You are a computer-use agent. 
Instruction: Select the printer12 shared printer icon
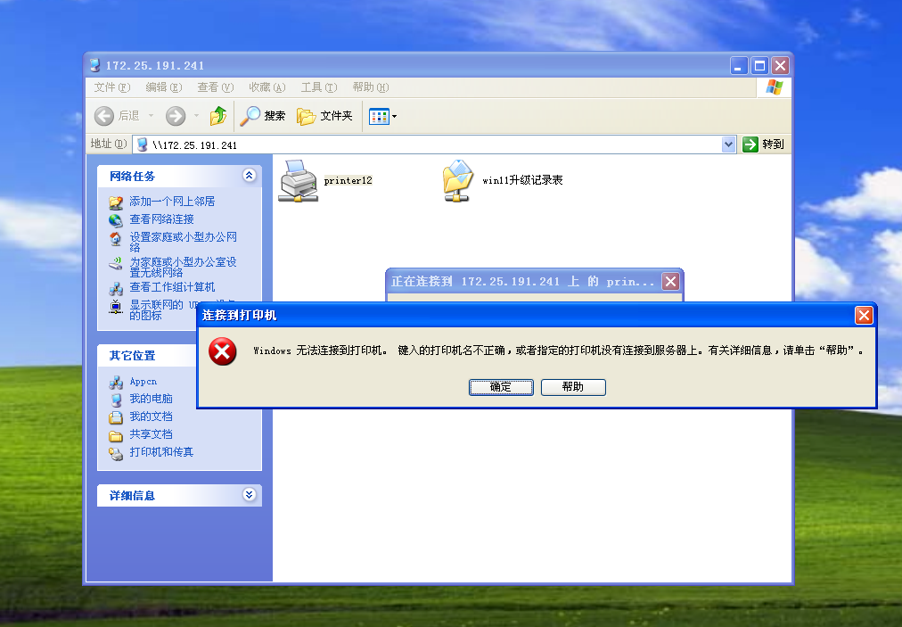pyautogui.click(x=297, y=180)
